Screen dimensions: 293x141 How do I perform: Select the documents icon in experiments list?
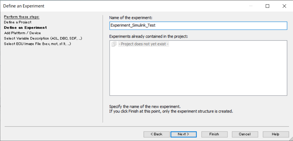114,44
